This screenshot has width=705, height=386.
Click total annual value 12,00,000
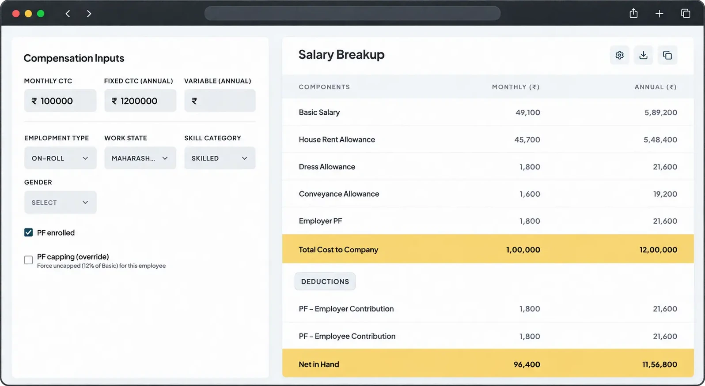[x=658, y=250]
